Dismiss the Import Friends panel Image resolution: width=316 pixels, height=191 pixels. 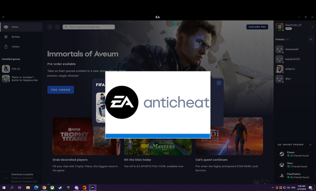point(310,145)
